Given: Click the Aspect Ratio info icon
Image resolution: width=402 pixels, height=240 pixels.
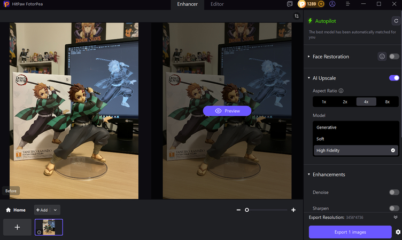Looking at the screenshot, I should 341,91.
